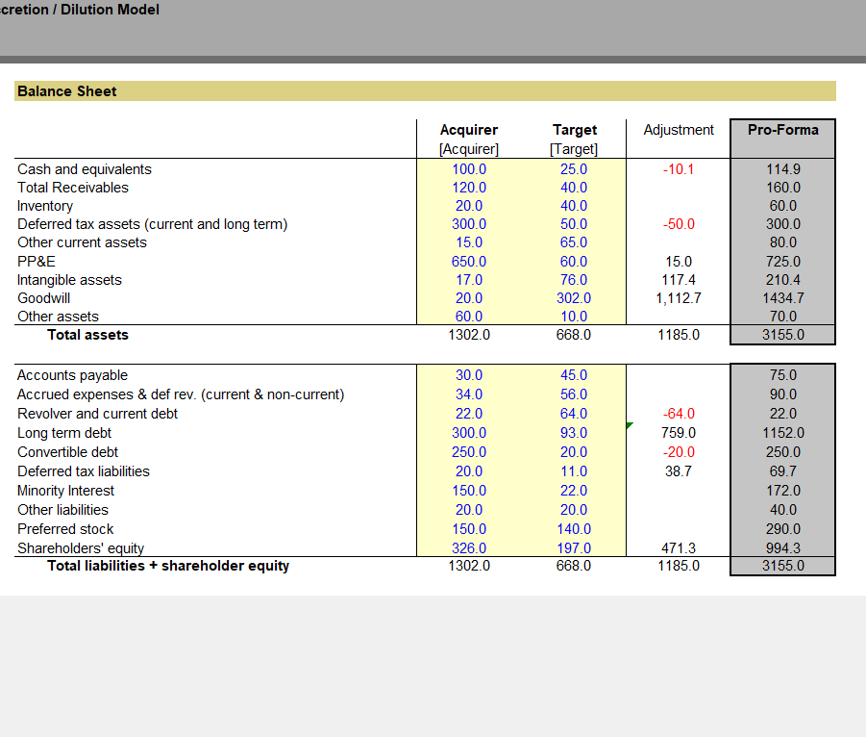The width and height of the screenshot is (866, 737).
Task: Select Acquirer receivables value 120.0
Action: 469,188
